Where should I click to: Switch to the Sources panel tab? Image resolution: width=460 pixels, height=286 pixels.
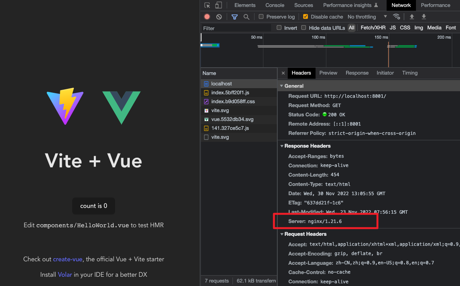click(x=304, y=5)
